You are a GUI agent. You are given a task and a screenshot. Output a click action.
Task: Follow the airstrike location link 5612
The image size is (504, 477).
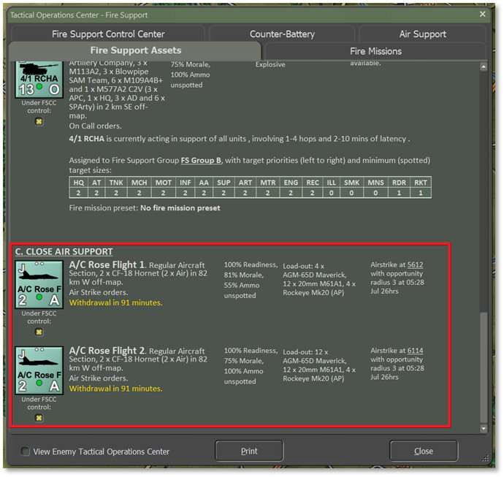[415, 264]
